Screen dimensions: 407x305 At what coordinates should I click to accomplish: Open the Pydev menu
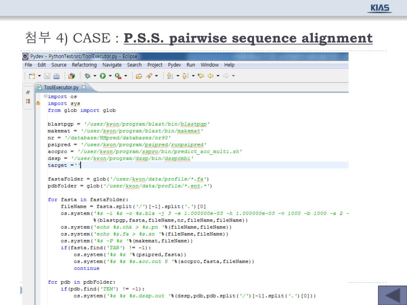point(174,65)
